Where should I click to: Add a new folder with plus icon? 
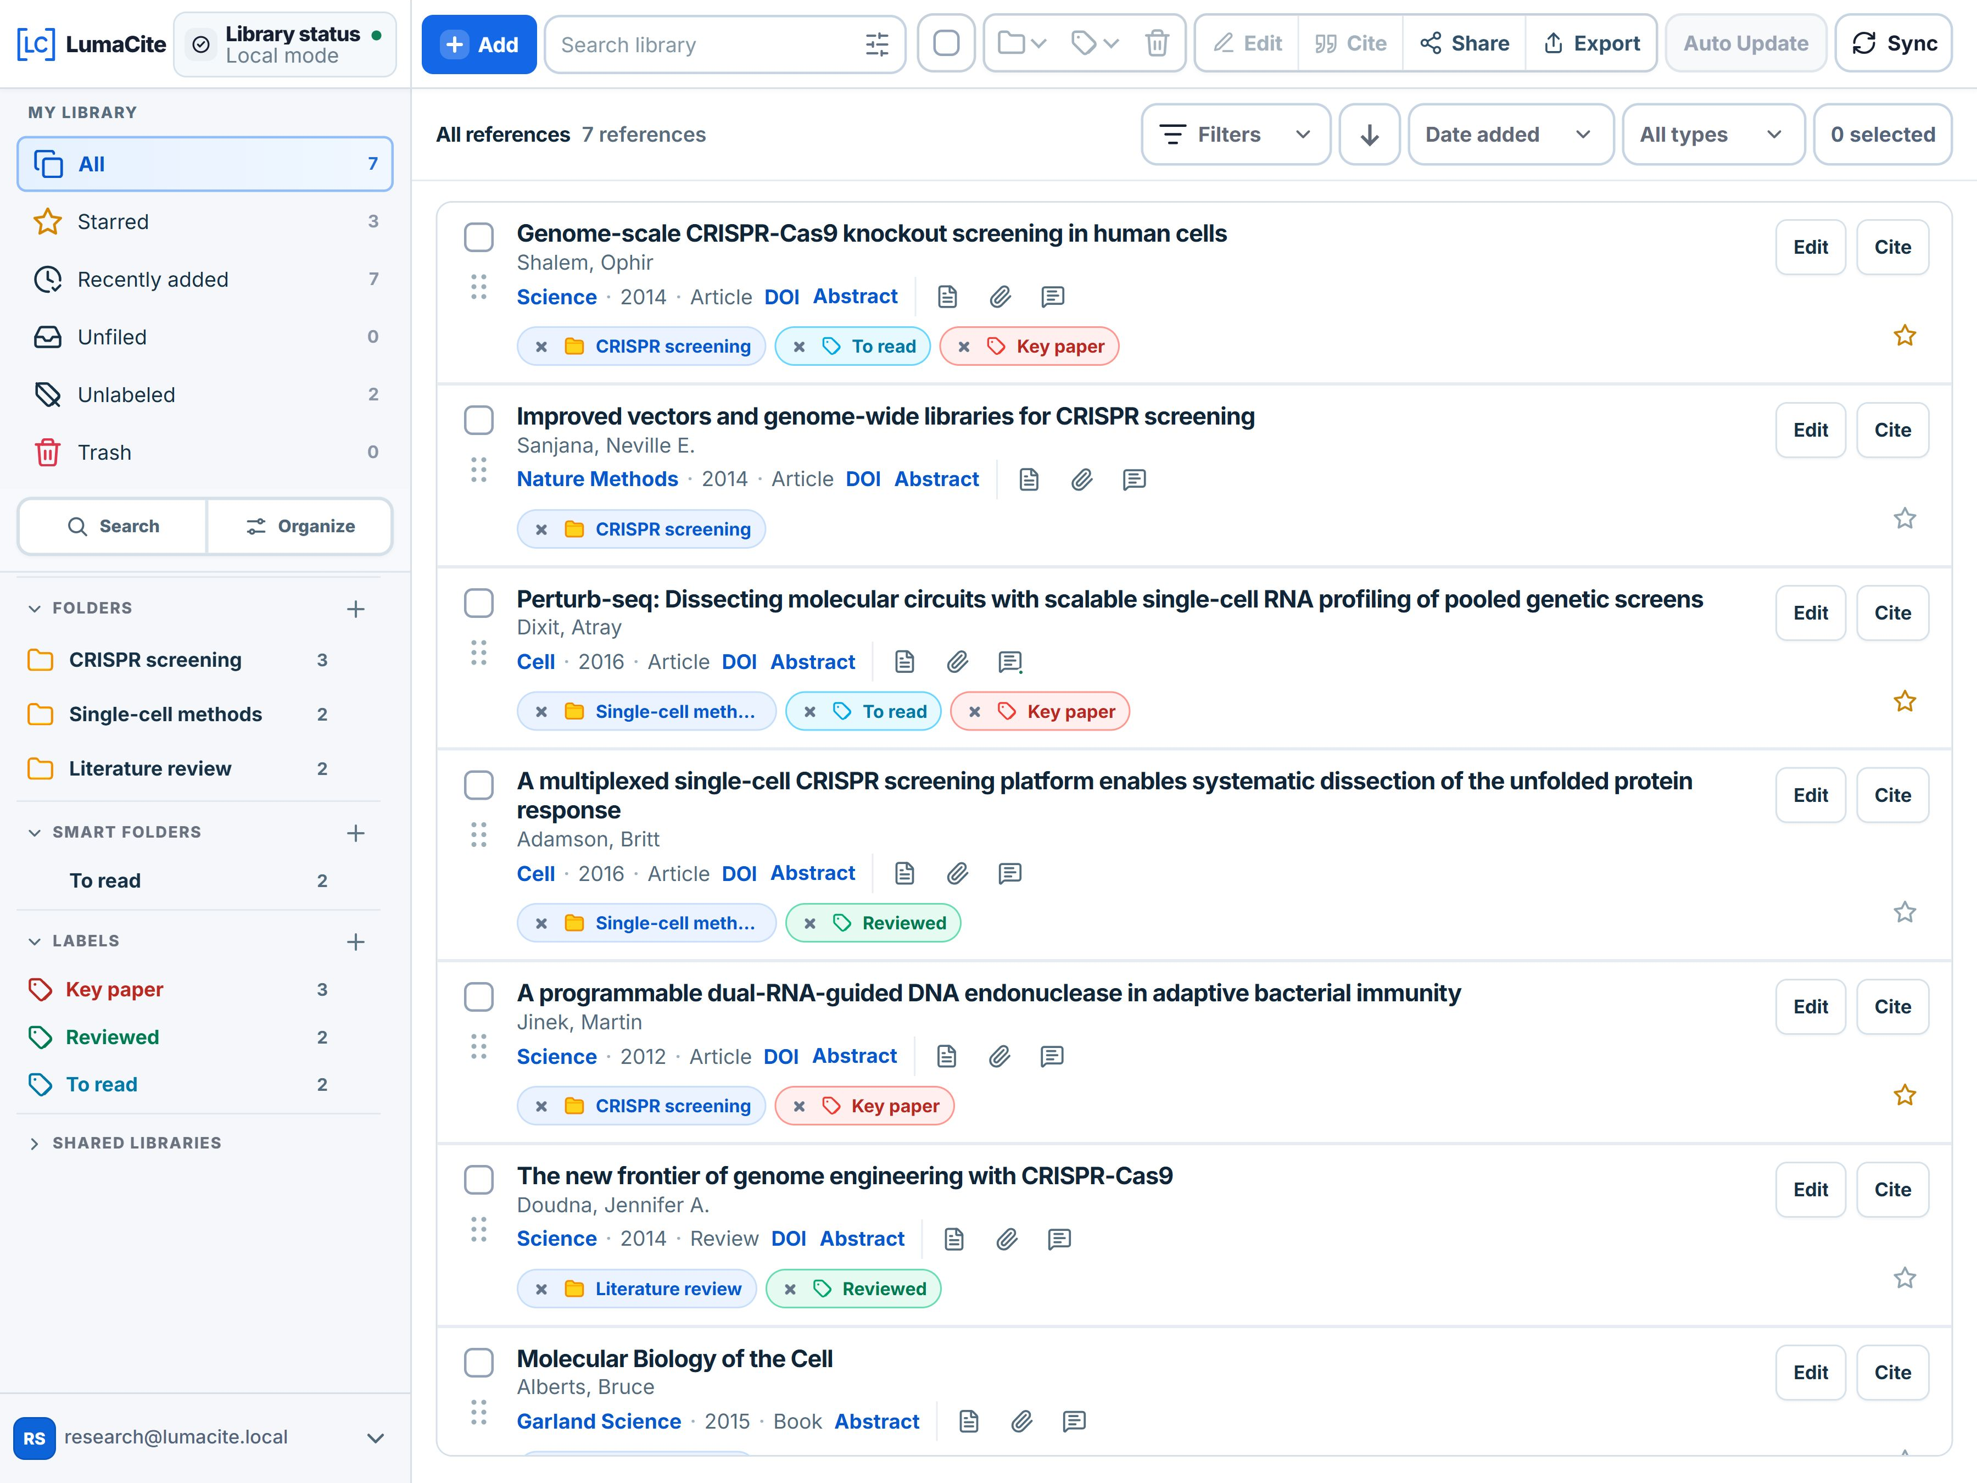[x=356, y=609]
